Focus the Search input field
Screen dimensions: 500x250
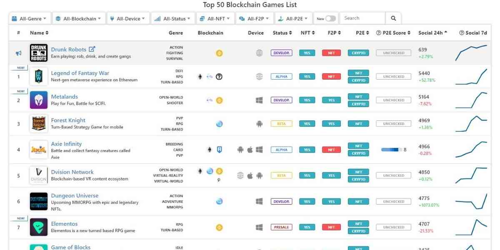[x=362, y=18]
